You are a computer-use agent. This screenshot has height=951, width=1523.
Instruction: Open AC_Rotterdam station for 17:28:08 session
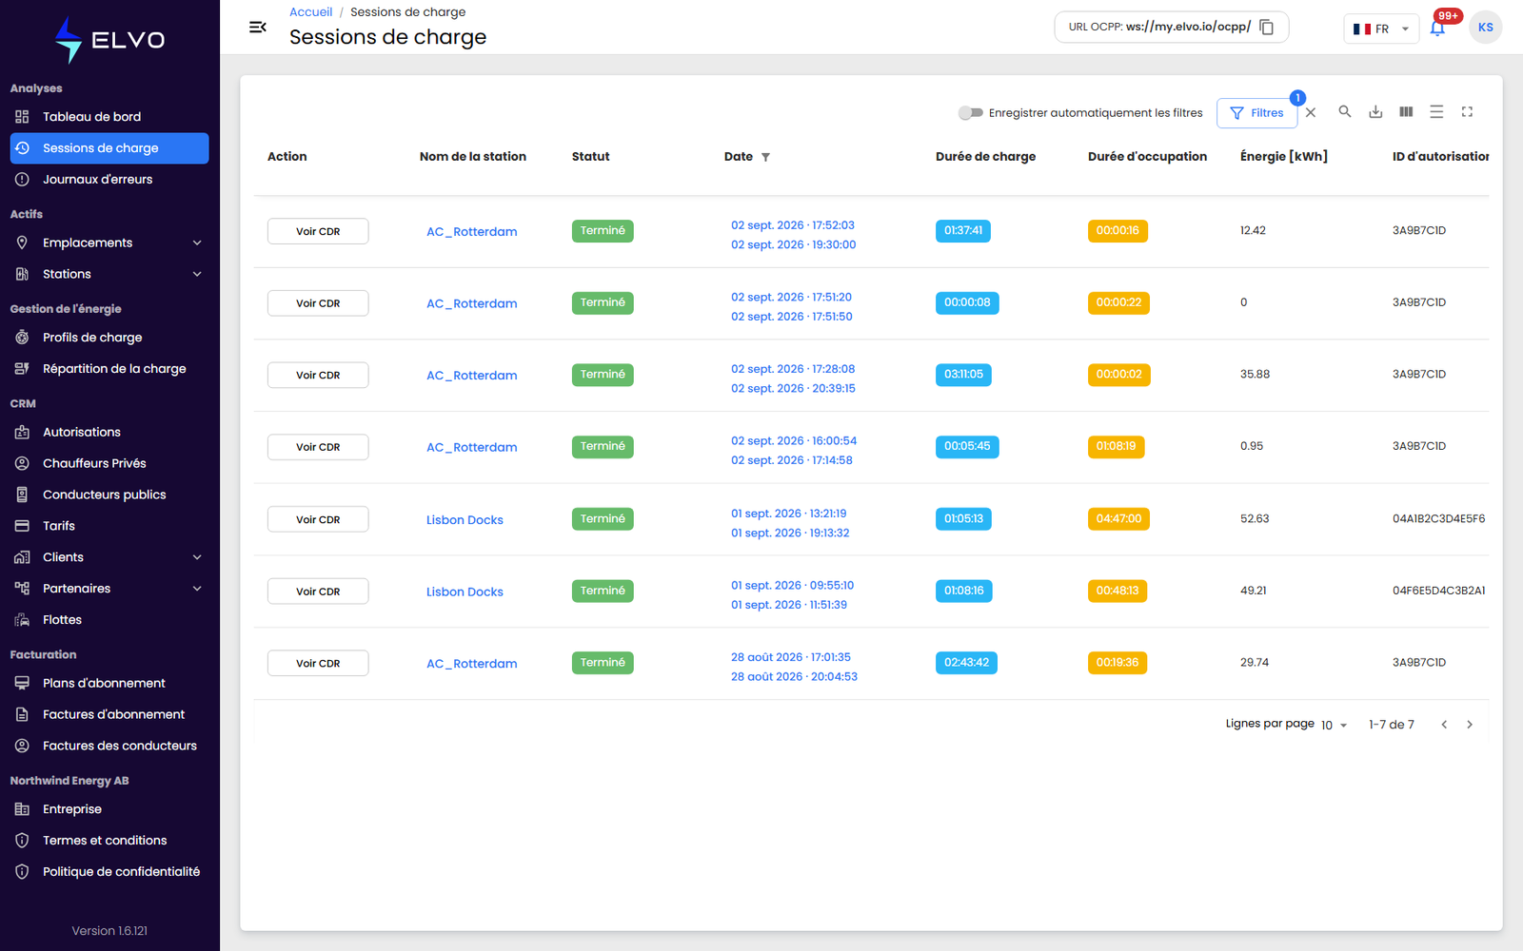click(x=472, y=376)
